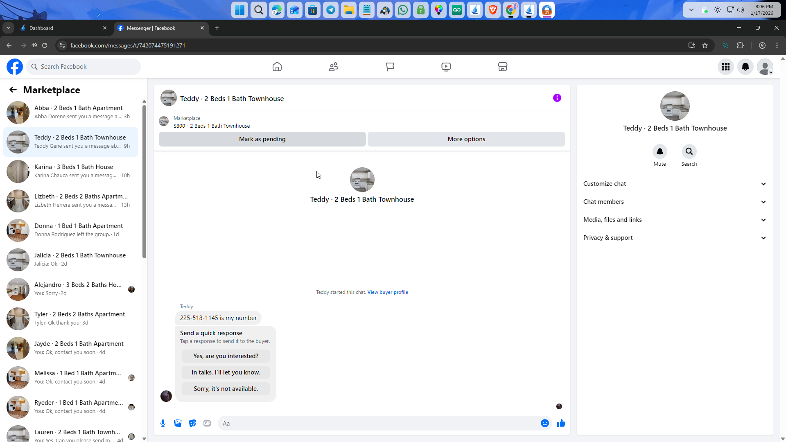
Task: Toggle conversation information panel purple icon
Action: coord(557,98)
